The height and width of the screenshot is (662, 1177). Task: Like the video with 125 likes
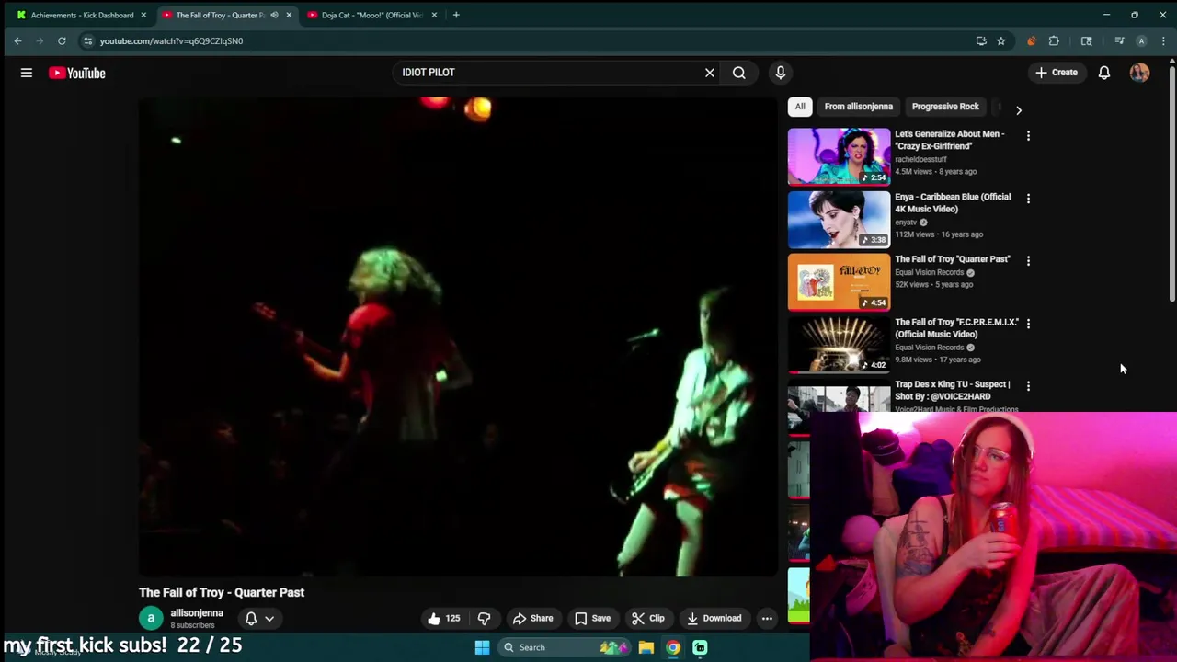point(443,619)
